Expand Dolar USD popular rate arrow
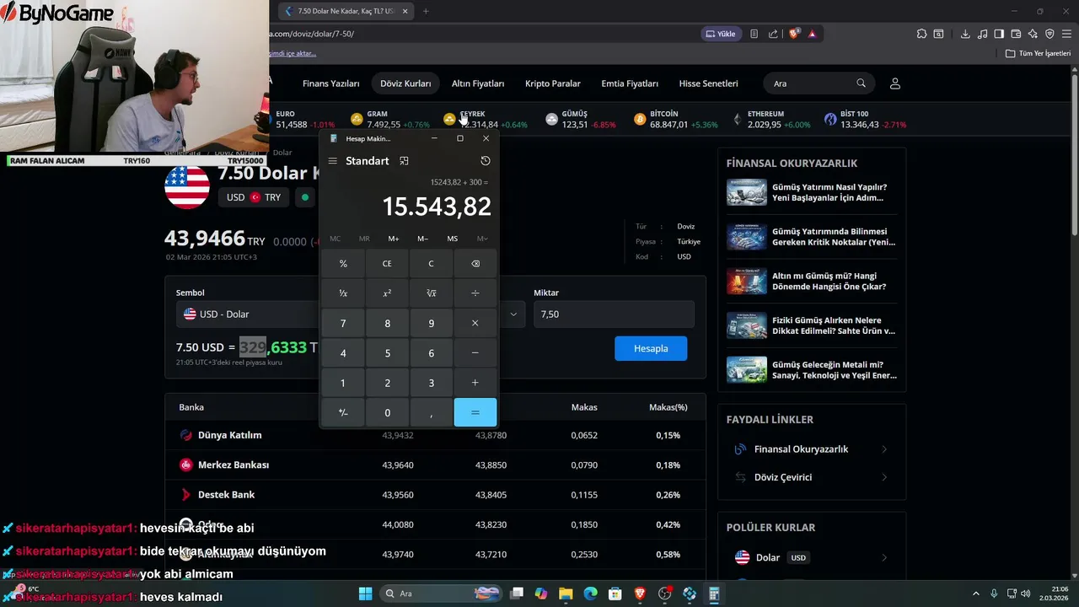The width and height of the screenshot is (1079, 607). tap(884, 557)
